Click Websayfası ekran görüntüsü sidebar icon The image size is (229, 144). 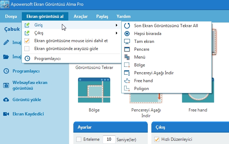6,85
